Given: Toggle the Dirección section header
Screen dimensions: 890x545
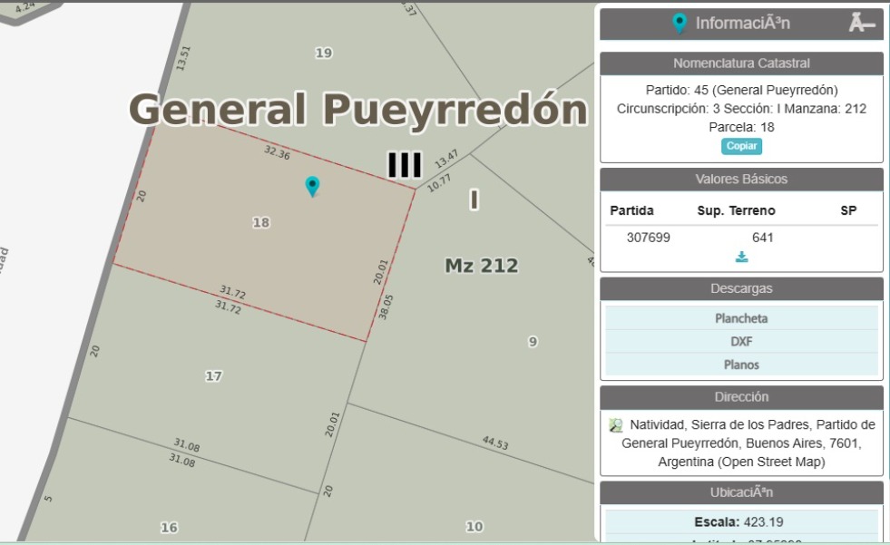Looking at the screenshot, I should coord(741,397).
